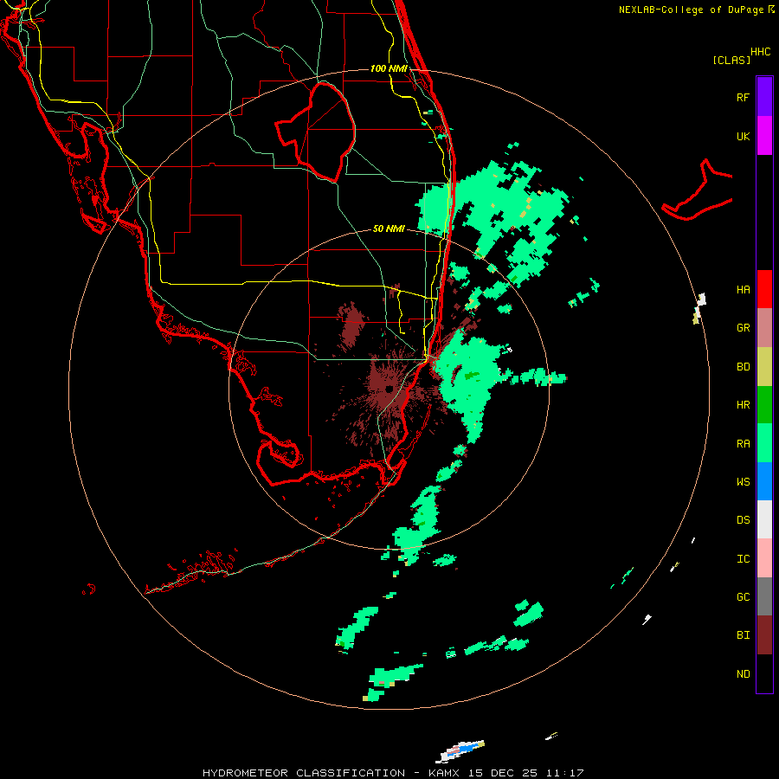Viewport: 779px width, 779px height.
Task: Click the "RF" legend label
Action: pos(743,97)
